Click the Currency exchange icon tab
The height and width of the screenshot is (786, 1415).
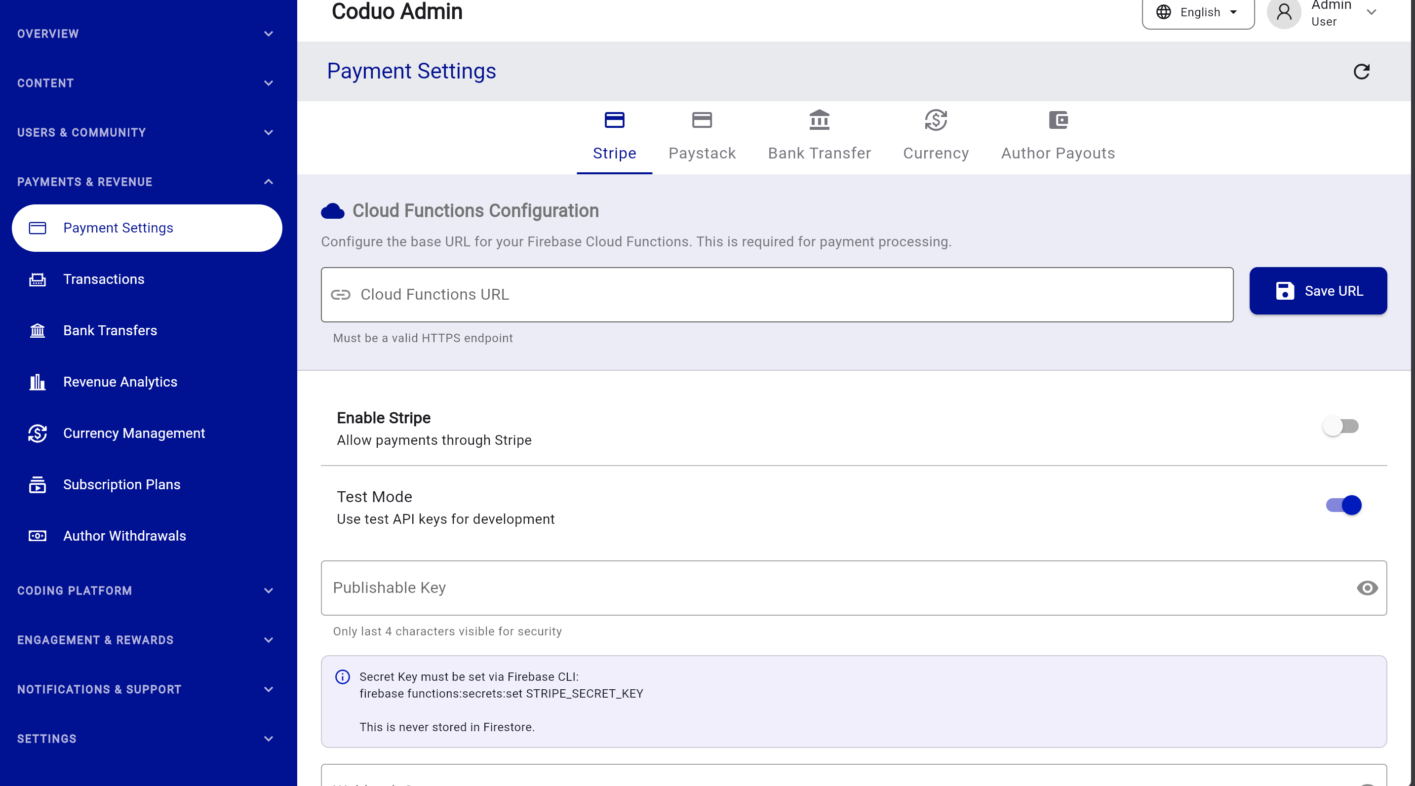tap(936, 120)
